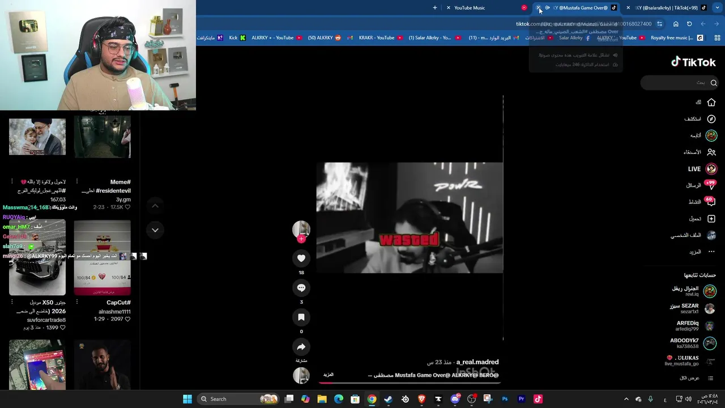
Task: Open the spinning sound disc avatar
Action: pyautogui.click(x=301, y=375)
